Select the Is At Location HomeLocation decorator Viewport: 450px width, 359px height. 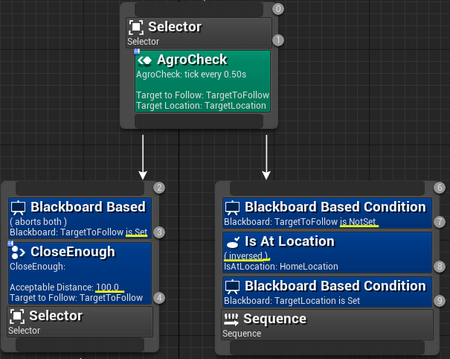[x=327, y=252]
